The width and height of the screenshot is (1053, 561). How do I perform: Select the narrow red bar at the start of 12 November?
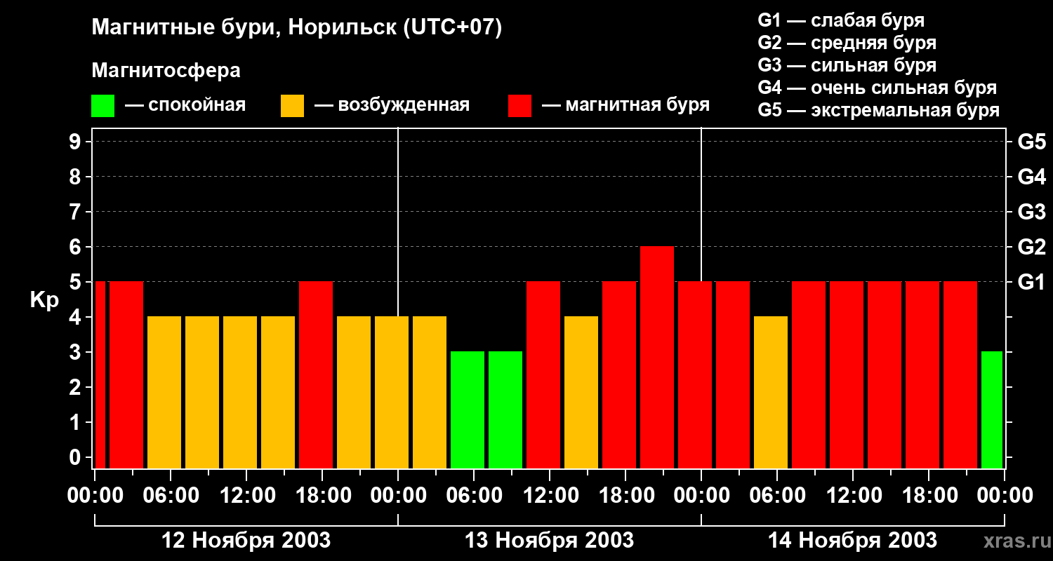click(100, 374)
